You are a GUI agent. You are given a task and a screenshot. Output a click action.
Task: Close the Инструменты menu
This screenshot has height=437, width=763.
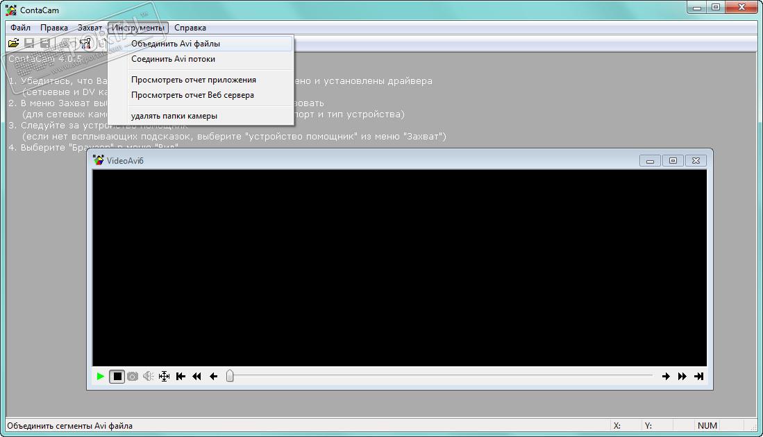(x=138, y=28)
